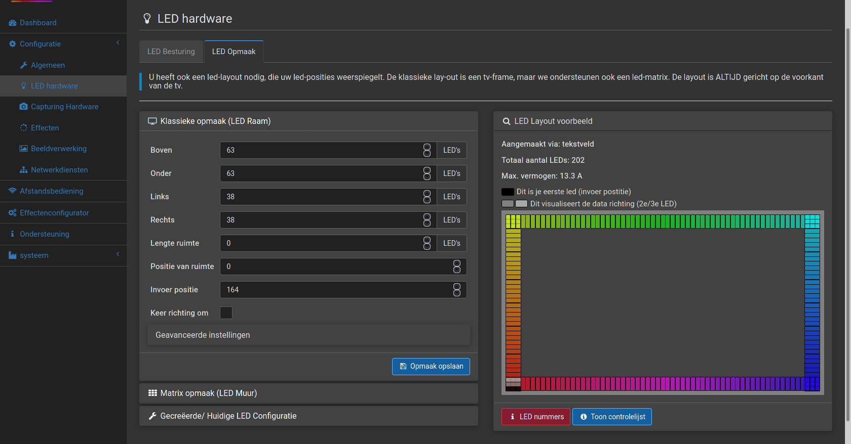Toggle the Keer richting om checkbox
Image resolution: width=851 pixels, height=444 pixels.
tap(226, 313)
